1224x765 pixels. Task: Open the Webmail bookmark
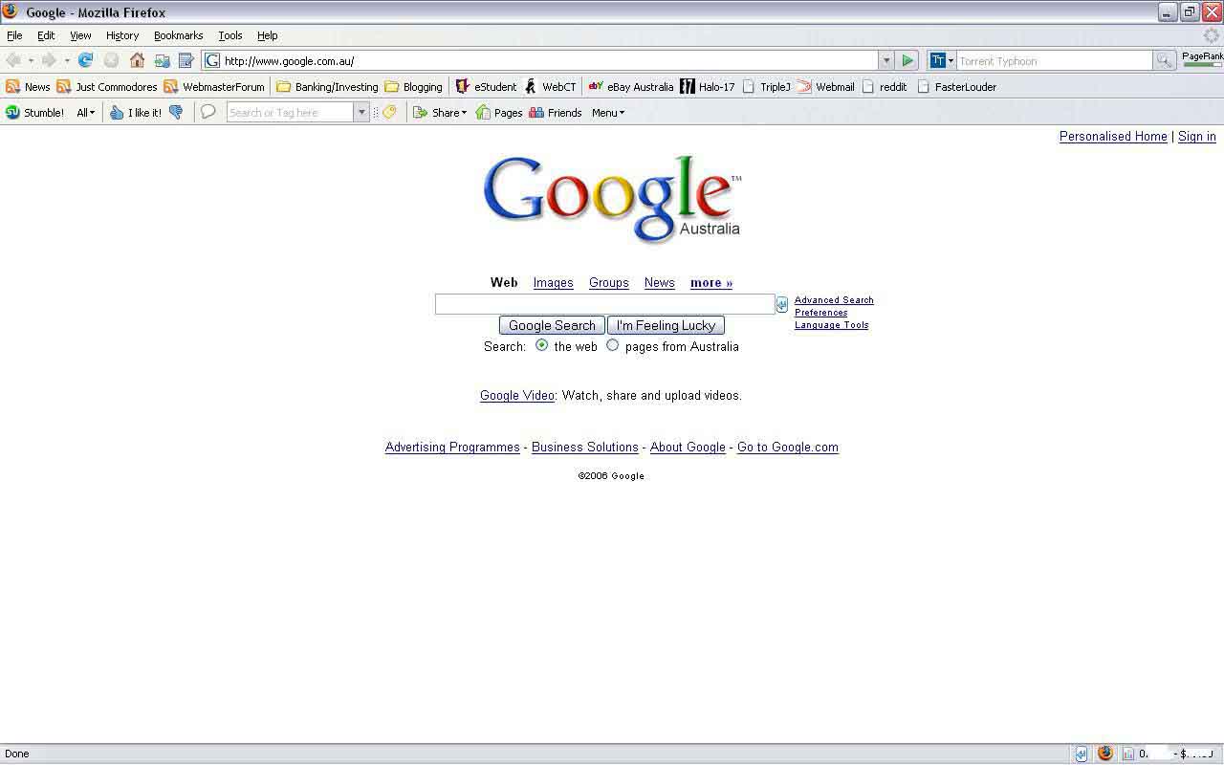click(825, 87)
